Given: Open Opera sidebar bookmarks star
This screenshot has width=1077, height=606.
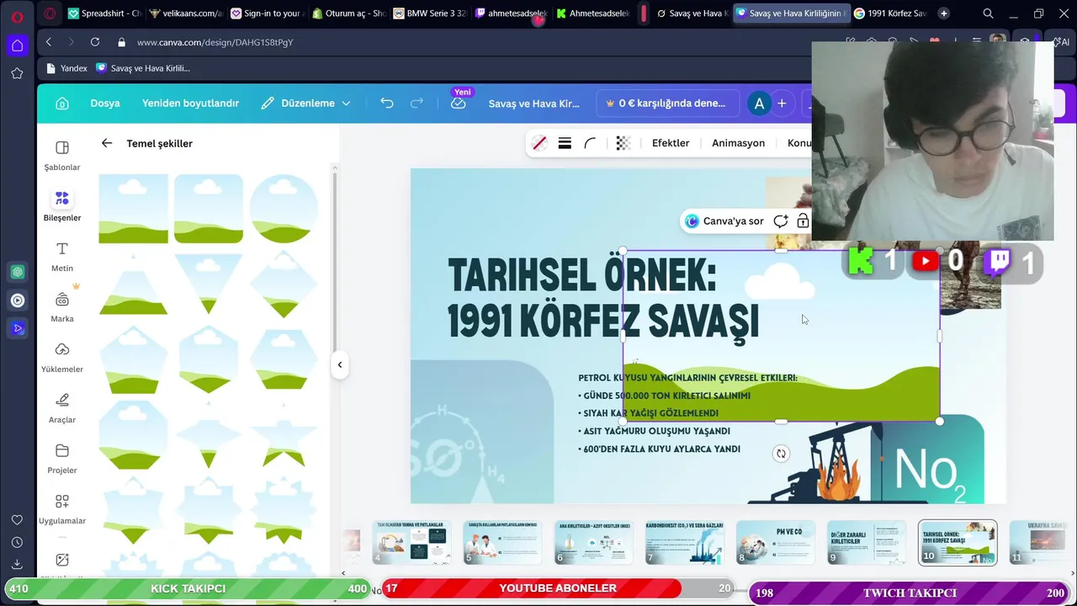Looking at the screenshot, I should click(17, 73).
